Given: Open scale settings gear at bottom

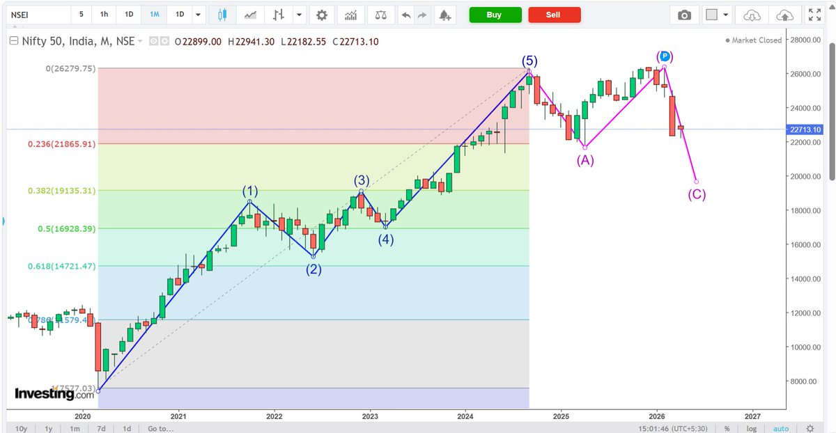Looking at the screenshot, I should point(810,428).
